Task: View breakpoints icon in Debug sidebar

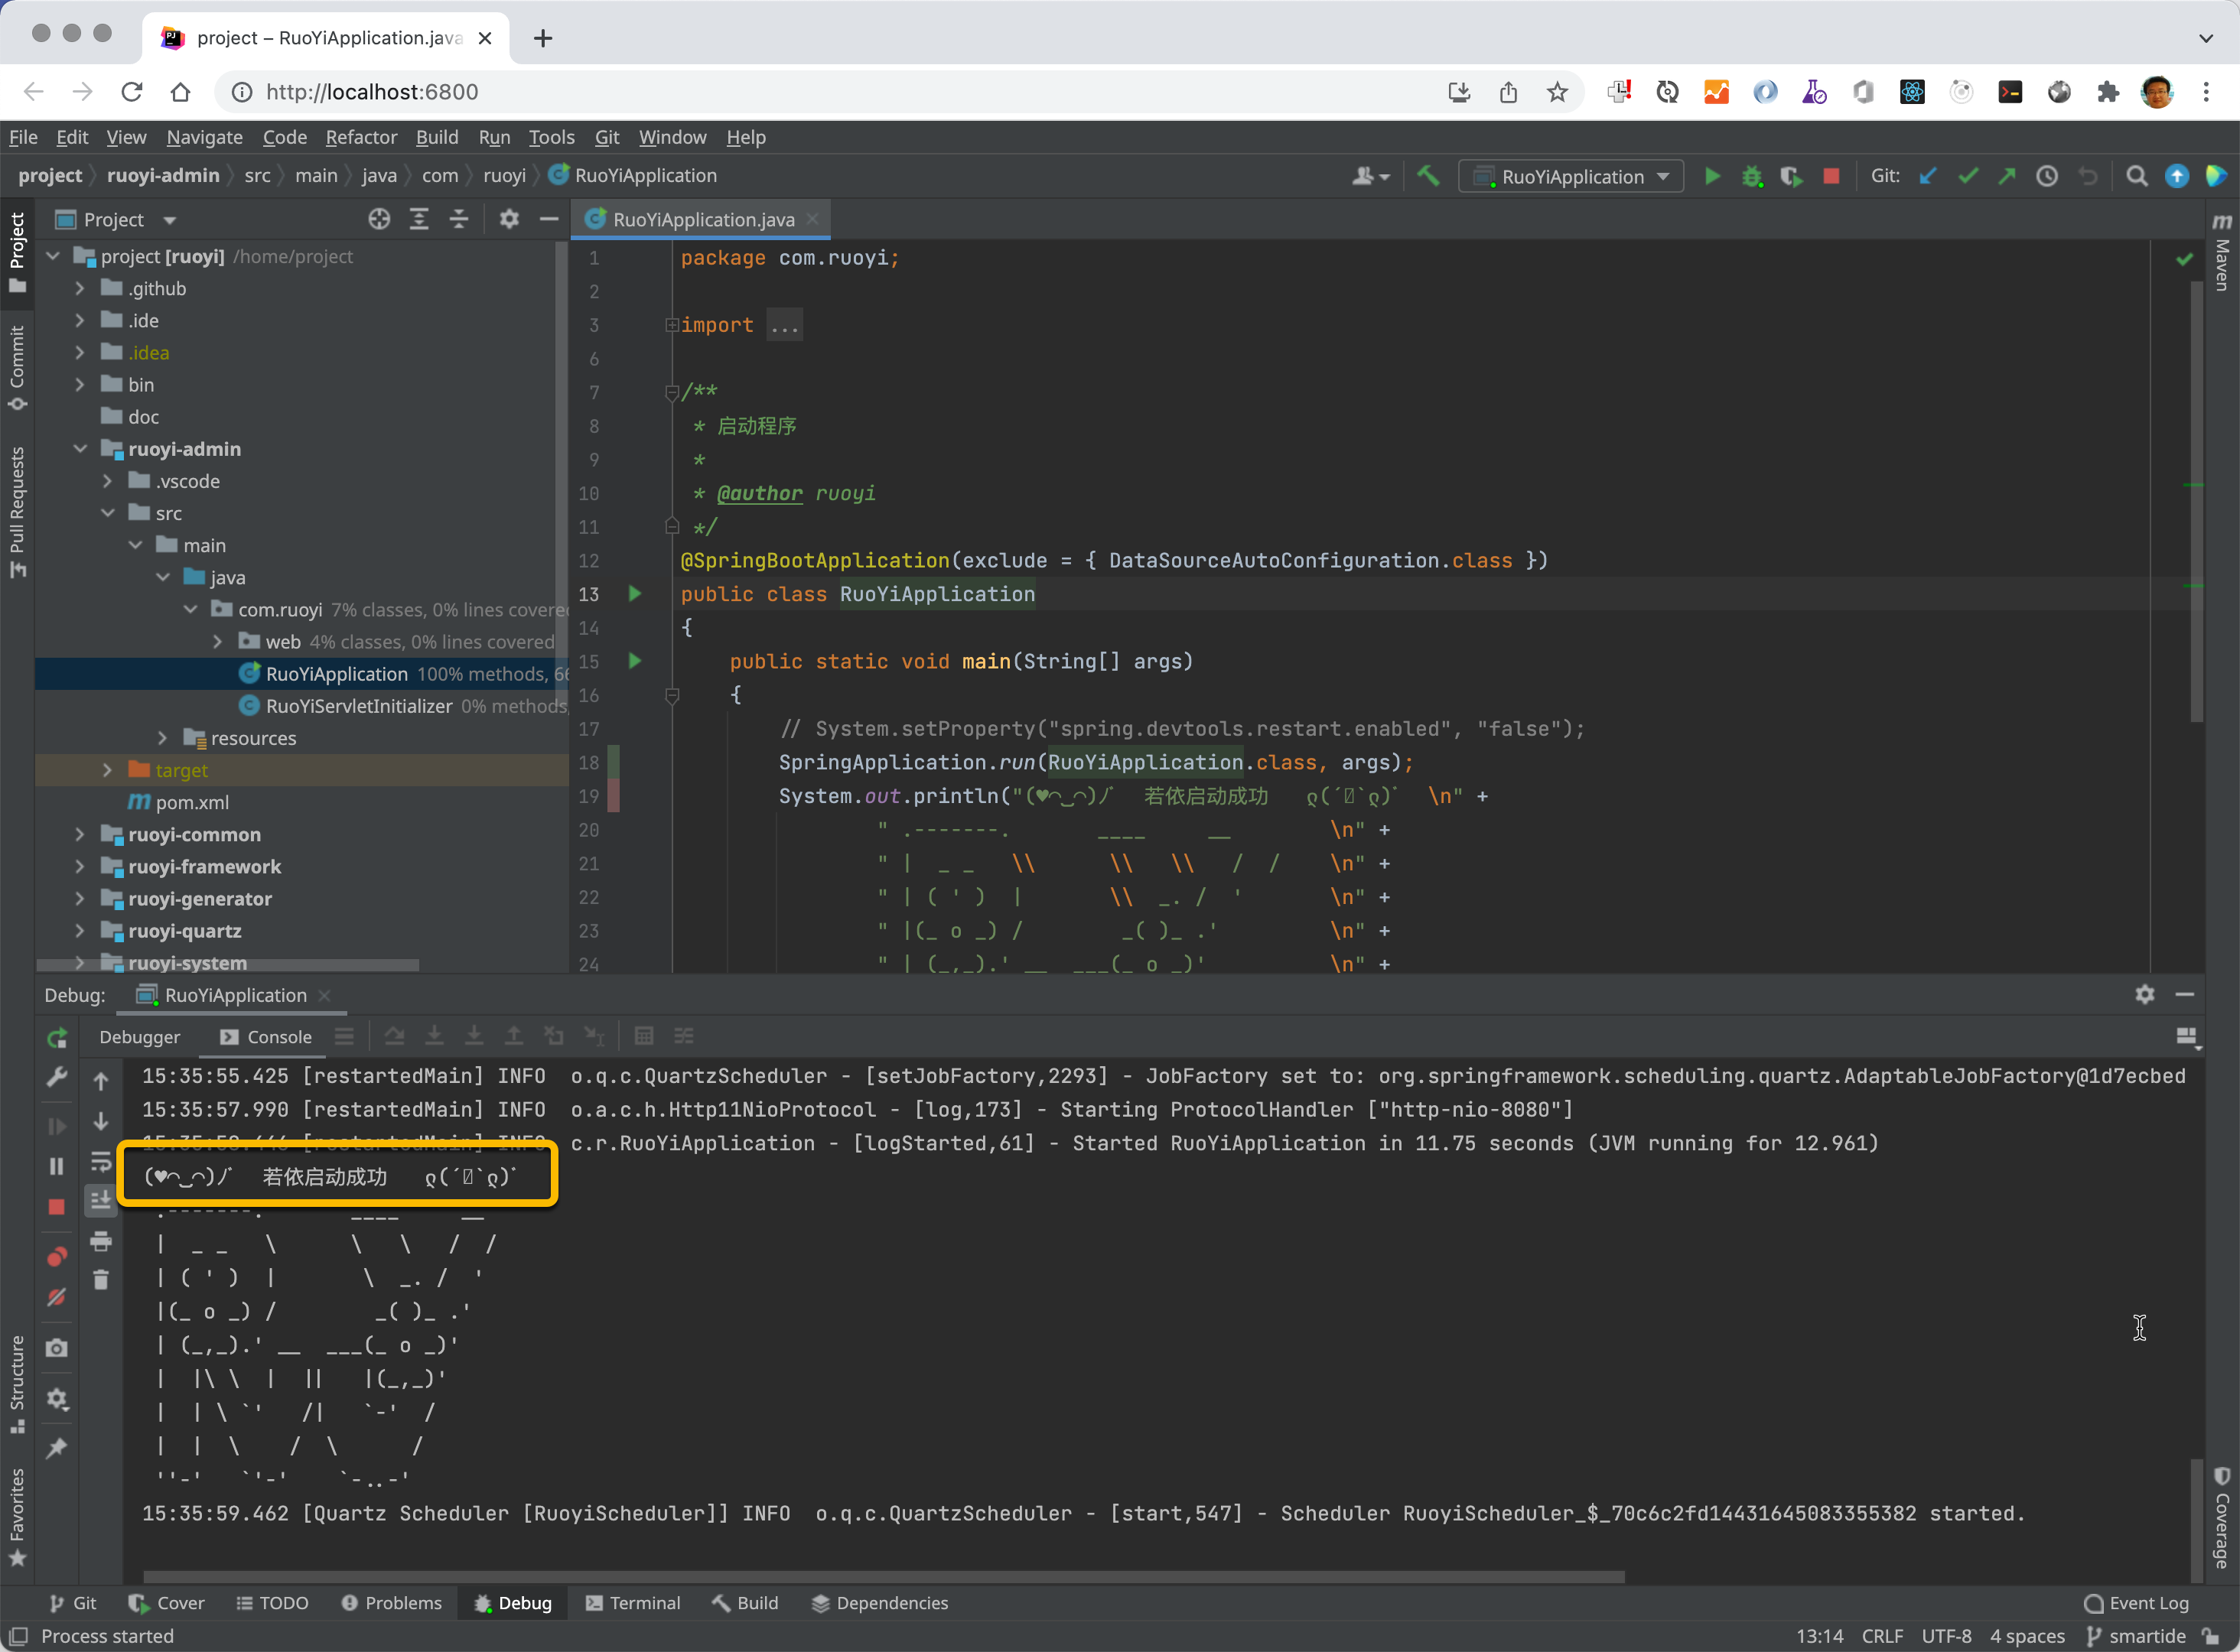Action: pyautogui.click(x=57, y=1257)
